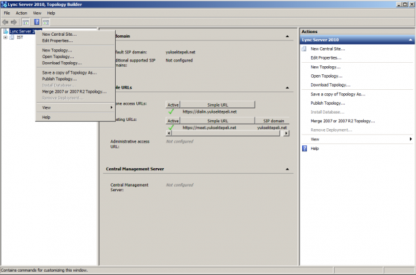Click the Lync title bar application icon

tap(4, 4)
